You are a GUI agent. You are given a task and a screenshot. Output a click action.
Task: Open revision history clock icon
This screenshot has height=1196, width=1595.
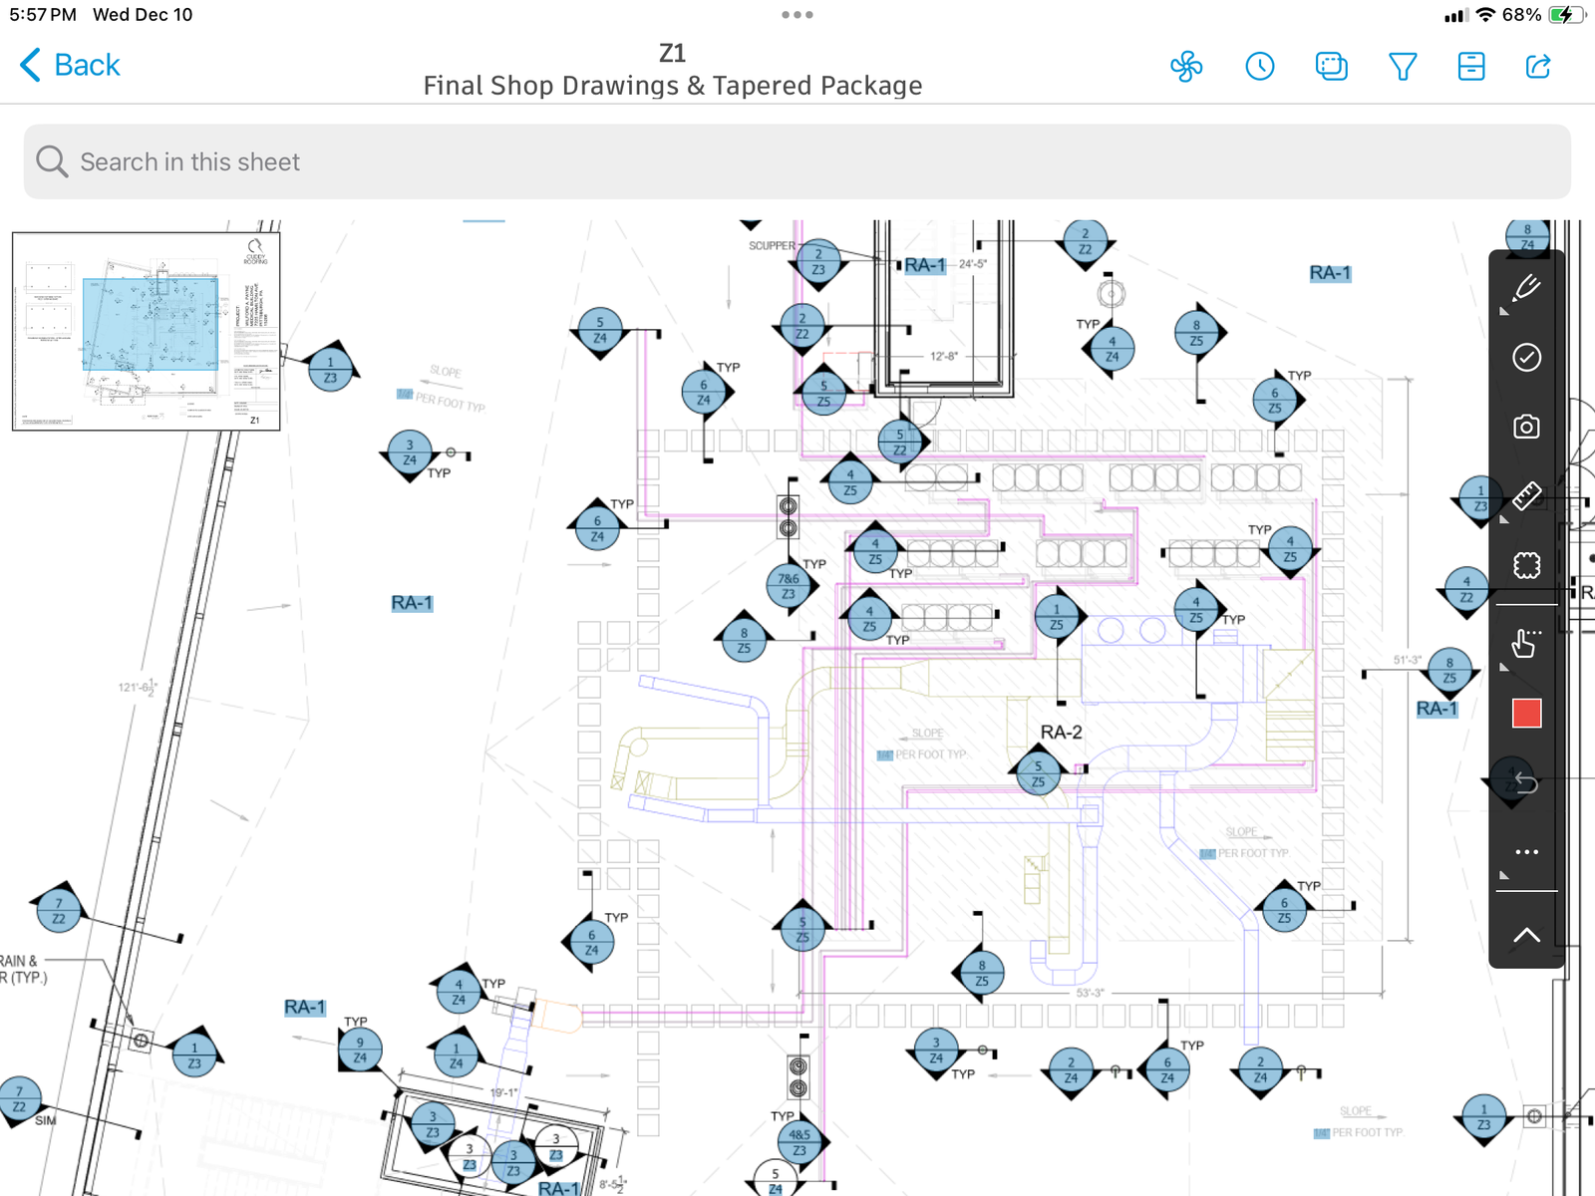1259,67
